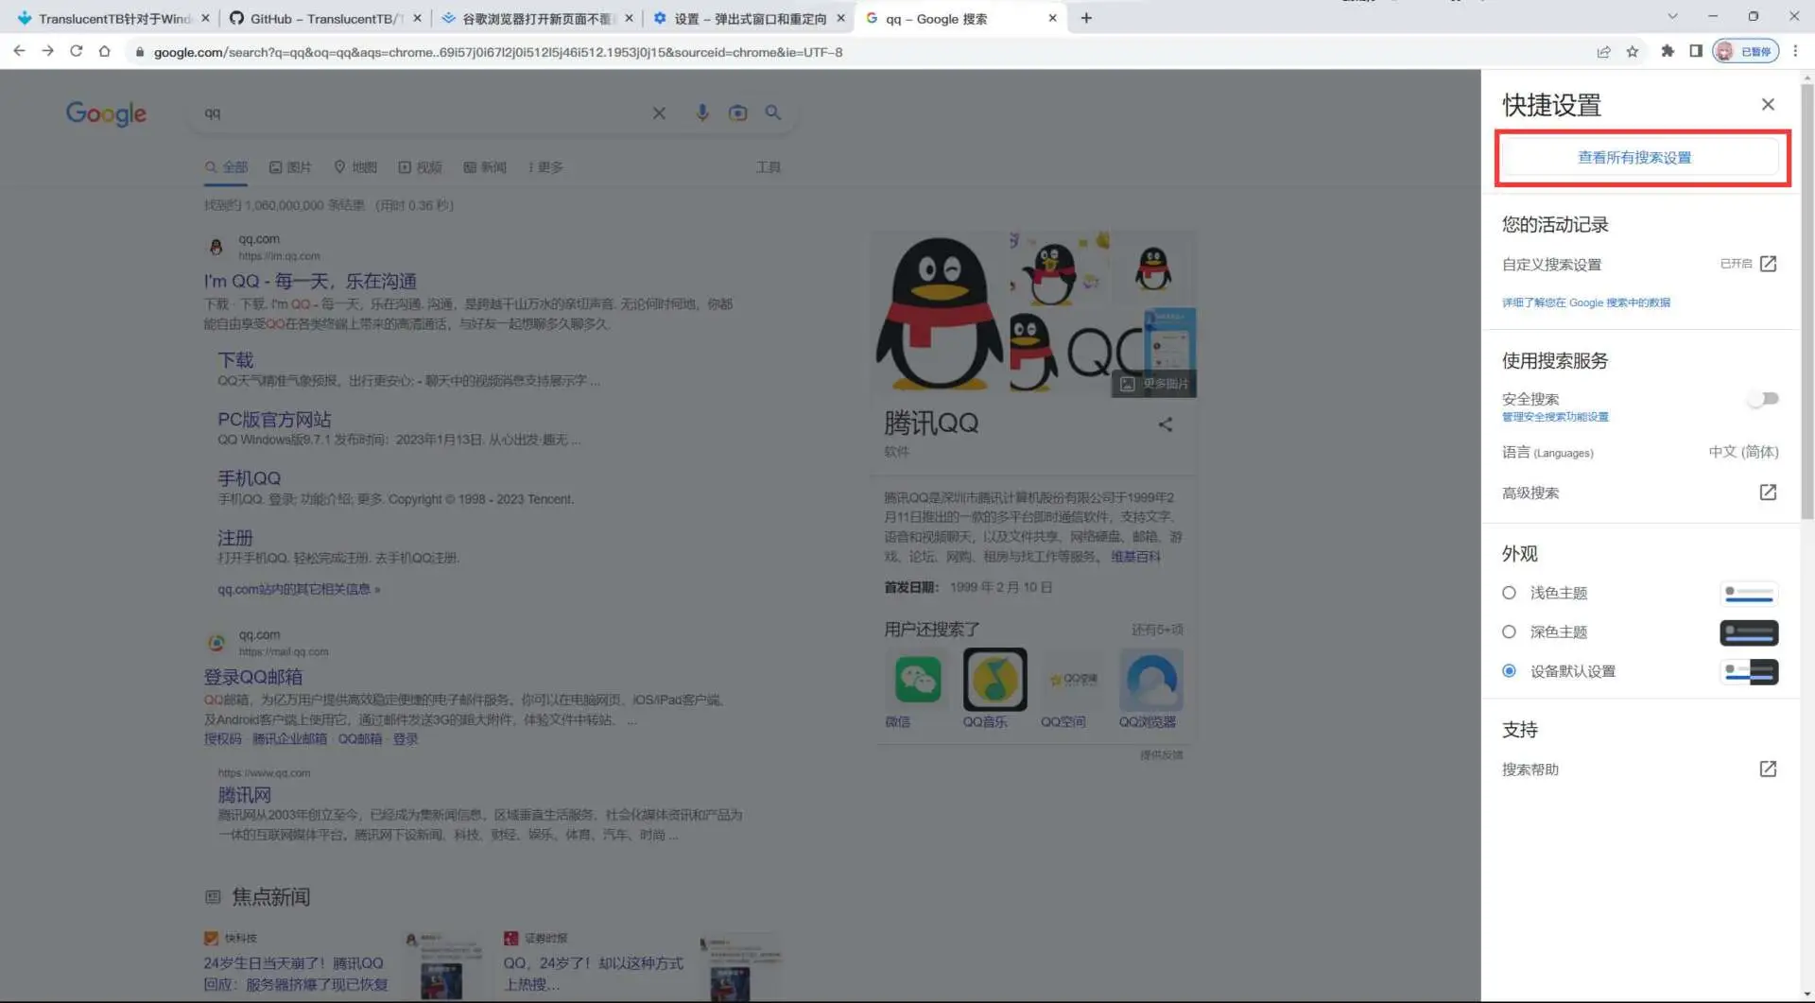Open Chrome side panel icon

[1696, 52]
